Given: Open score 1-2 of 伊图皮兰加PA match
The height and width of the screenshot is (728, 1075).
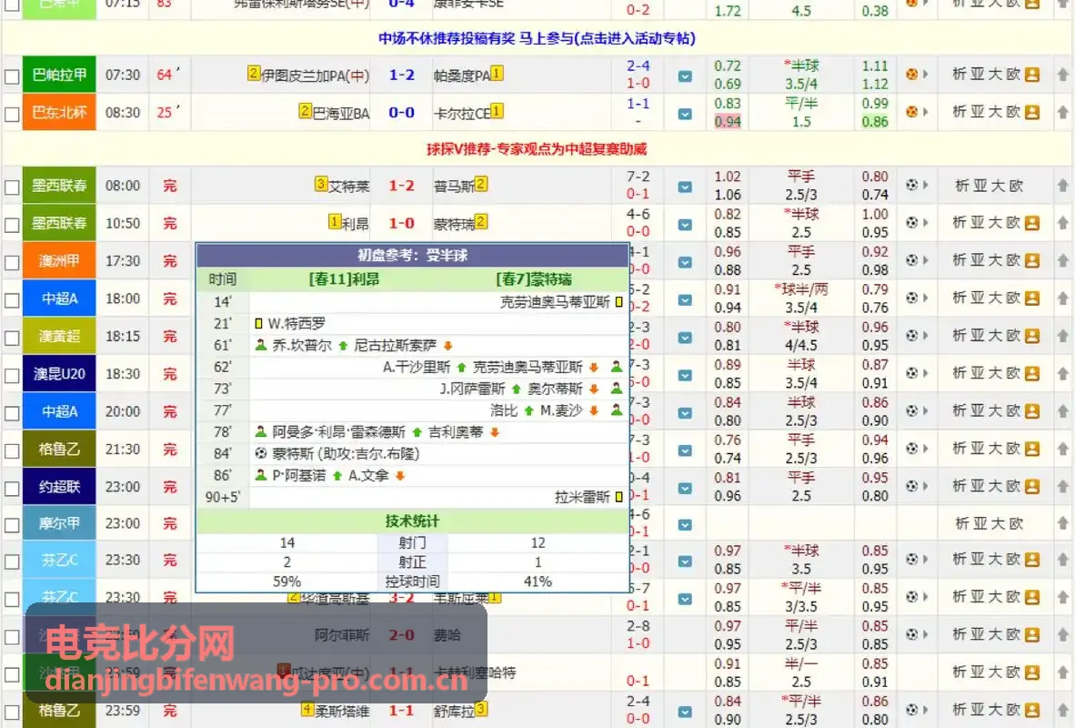Looking at the screenshot, I should 401,75.
